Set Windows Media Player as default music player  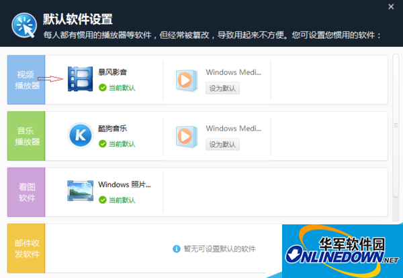point(222,144)
